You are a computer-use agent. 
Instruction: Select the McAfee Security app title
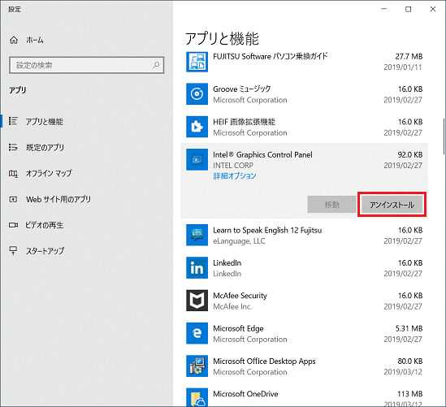pos(240,296)
